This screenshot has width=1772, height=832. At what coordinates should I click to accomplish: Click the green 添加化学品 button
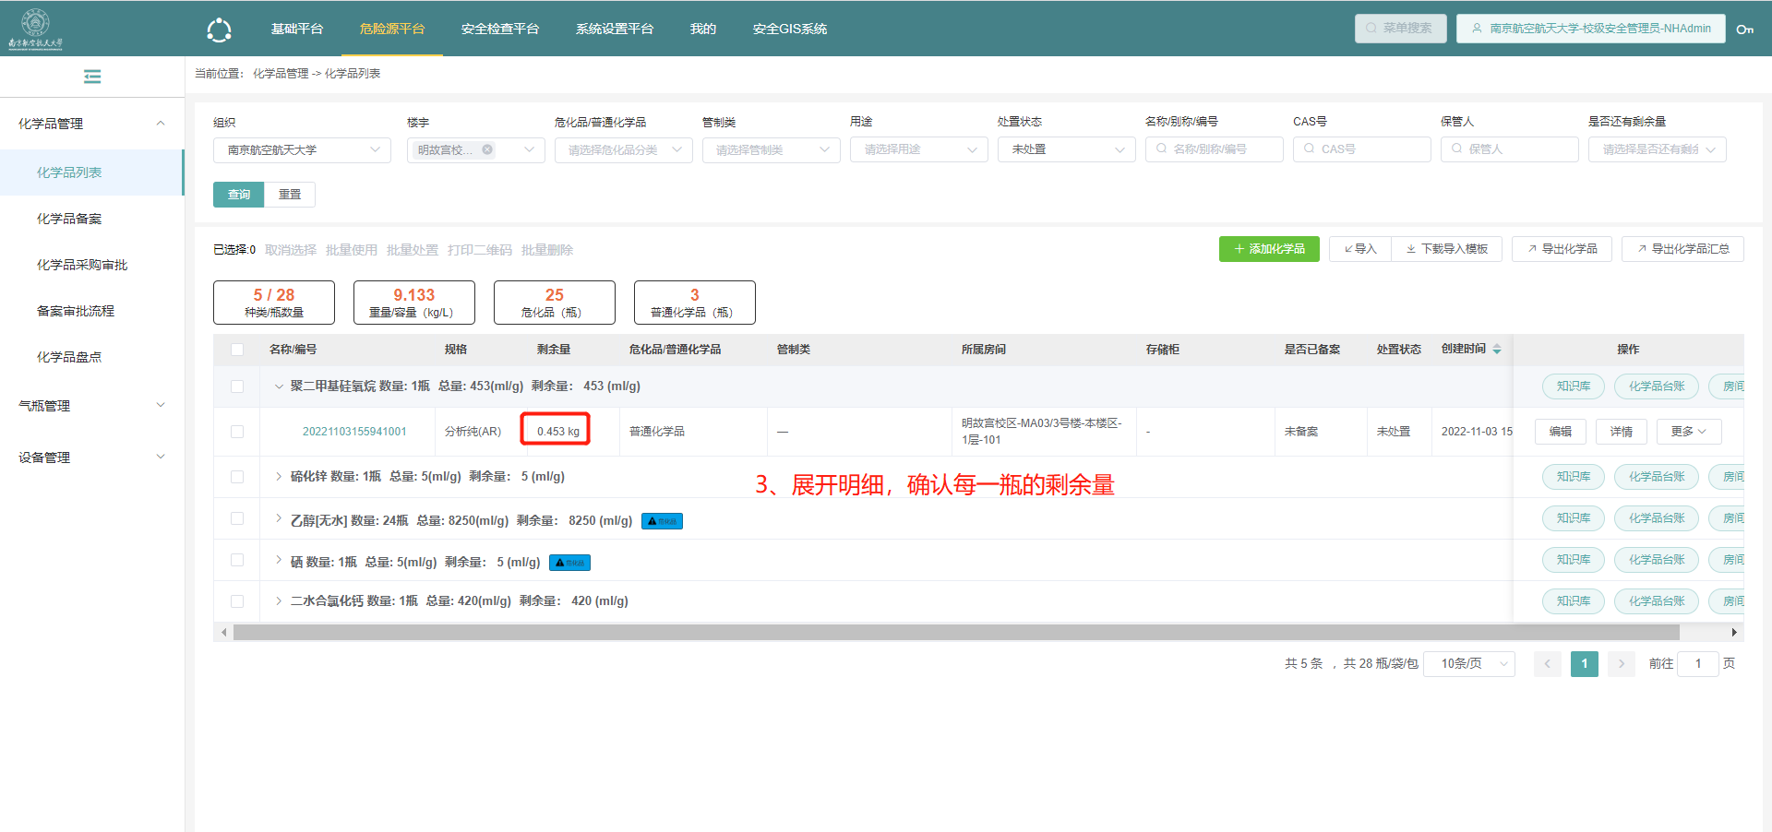click(x=1269, y=249)
